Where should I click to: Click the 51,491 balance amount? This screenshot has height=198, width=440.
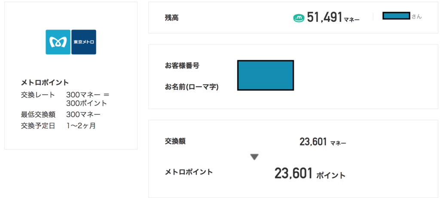tap(325, 18)
